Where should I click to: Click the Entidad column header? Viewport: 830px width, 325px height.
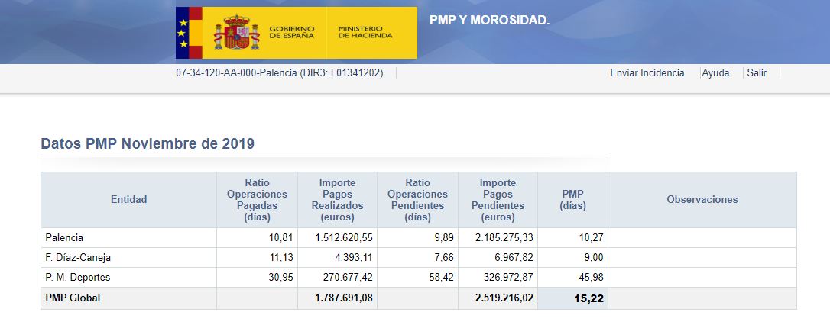click(128, 200)
